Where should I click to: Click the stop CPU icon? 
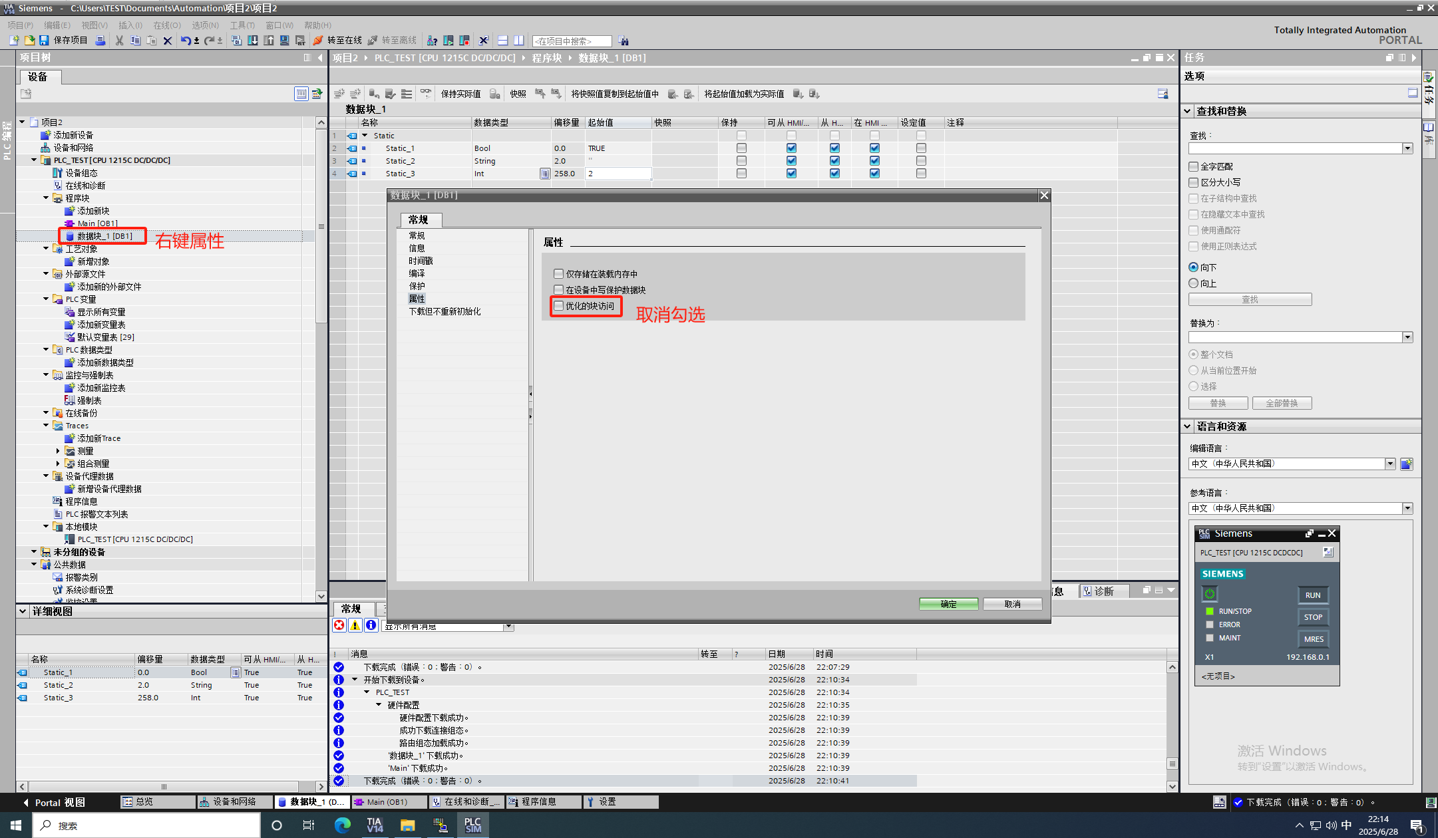click(x=464, y=41)
